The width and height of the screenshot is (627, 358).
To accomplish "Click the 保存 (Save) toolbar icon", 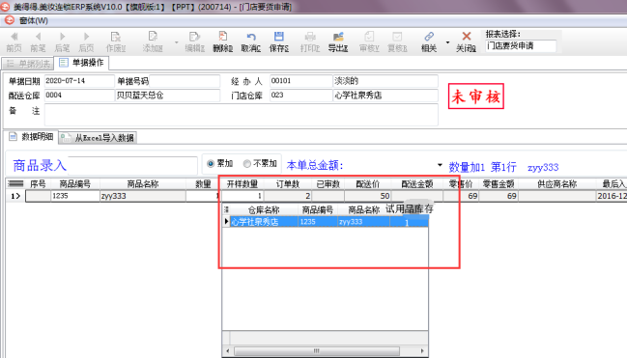I will coord(278,37).
